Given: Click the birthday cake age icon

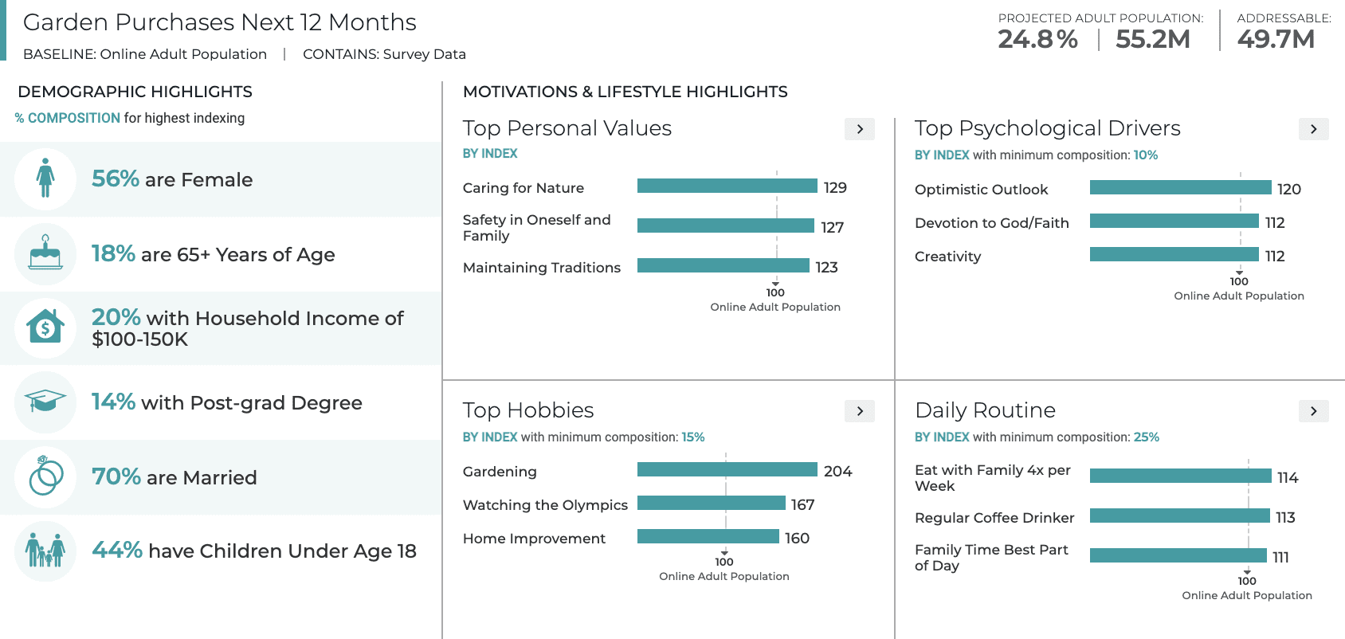Looking at the screenshot, I should pos(45,253).
